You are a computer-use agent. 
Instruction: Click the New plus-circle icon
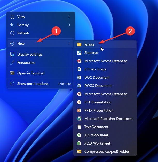coord(12,44)
